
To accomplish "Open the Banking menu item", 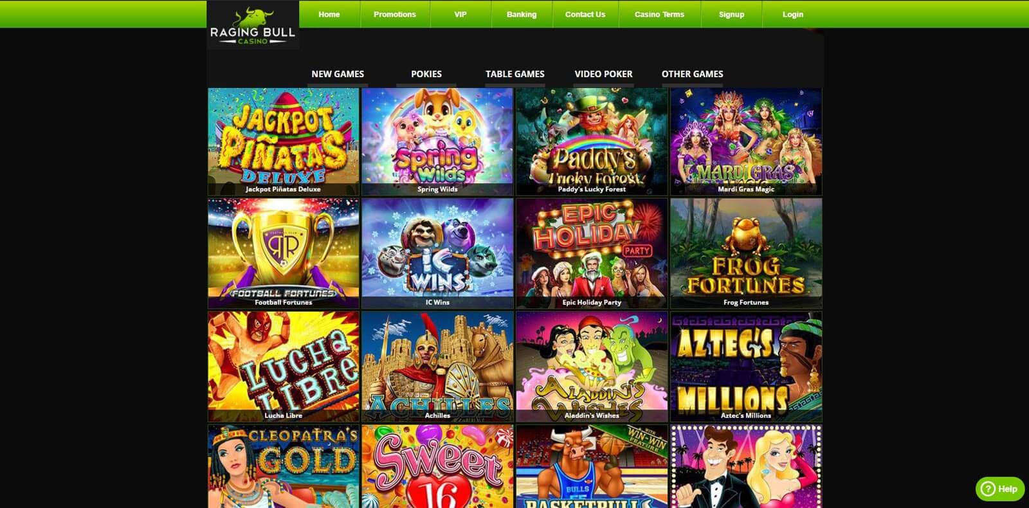I will tap(522, 14).
